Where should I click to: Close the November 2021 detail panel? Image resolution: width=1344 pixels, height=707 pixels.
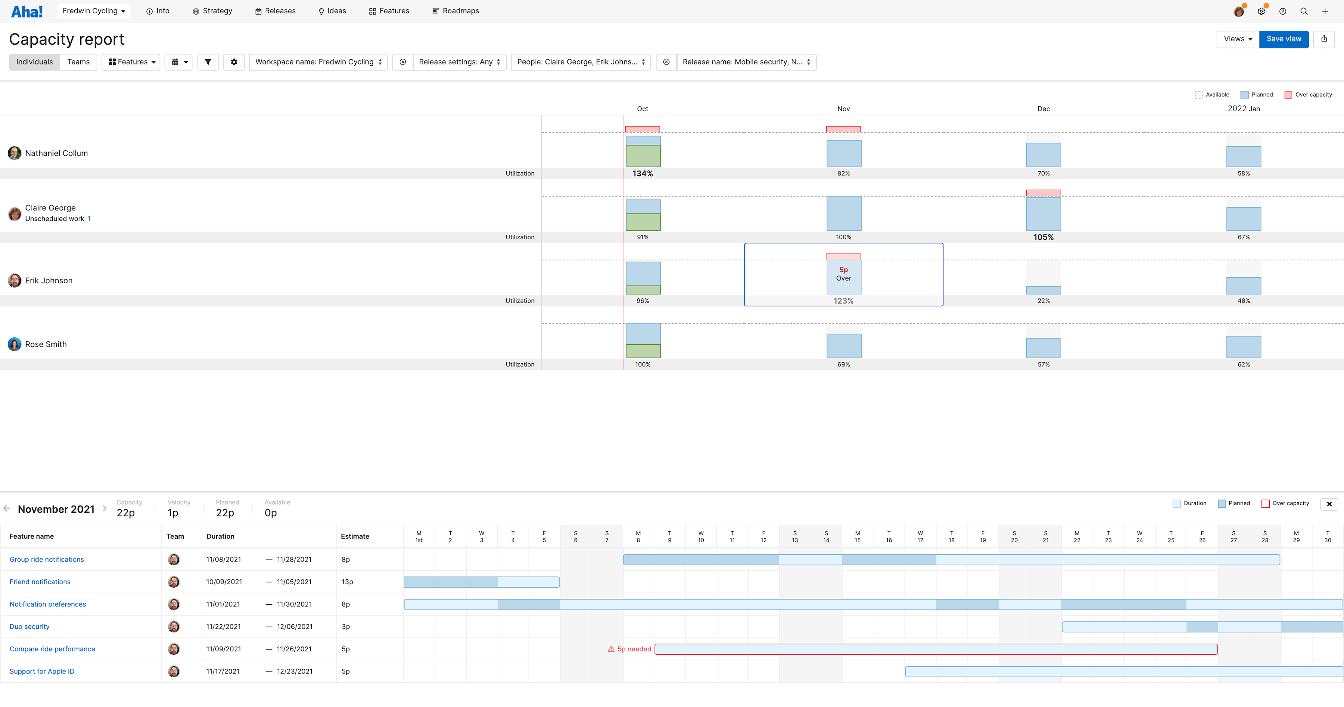point(1329,504)
